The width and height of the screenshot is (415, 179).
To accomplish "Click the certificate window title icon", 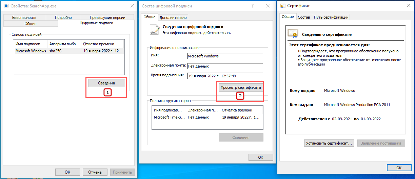I will 282,6.
